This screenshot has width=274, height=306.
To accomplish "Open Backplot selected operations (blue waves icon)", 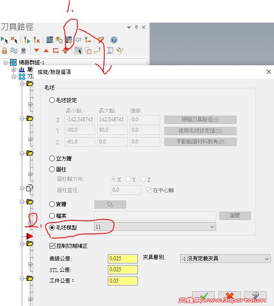I will (50, 40).
